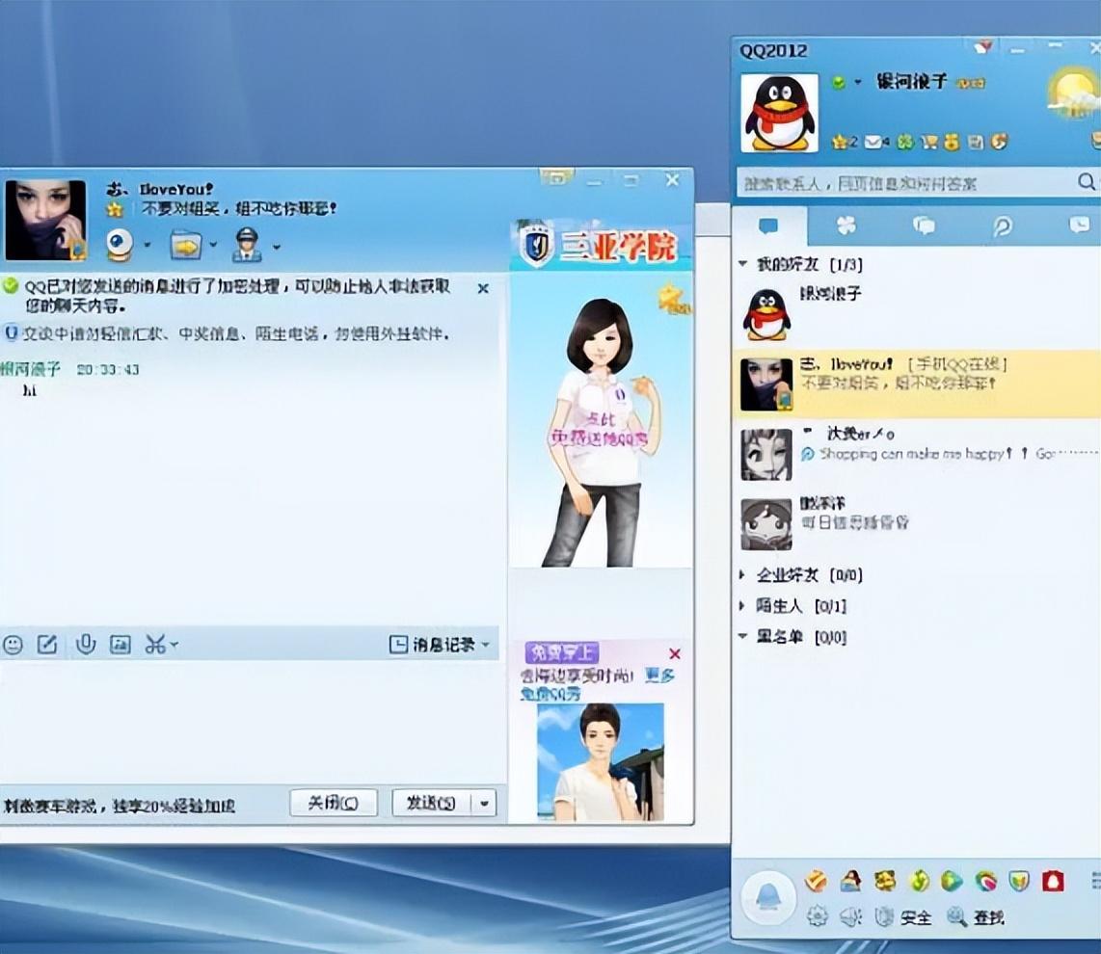
Task: Click the shopping cart icon
Action: pos(929,143)
